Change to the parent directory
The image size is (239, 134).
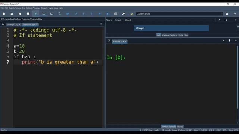point(235,14)
